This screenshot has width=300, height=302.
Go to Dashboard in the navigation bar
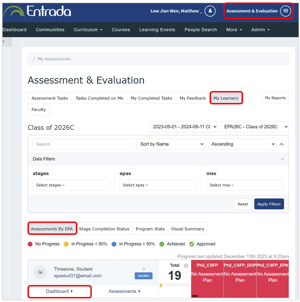pos(14,30)
